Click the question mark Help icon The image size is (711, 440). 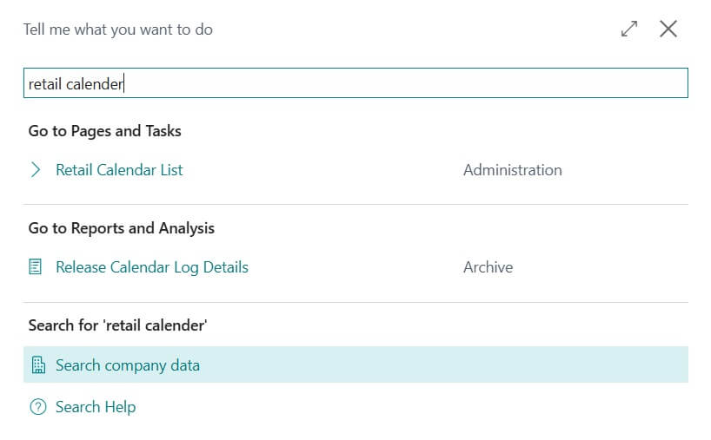[37, 407]
